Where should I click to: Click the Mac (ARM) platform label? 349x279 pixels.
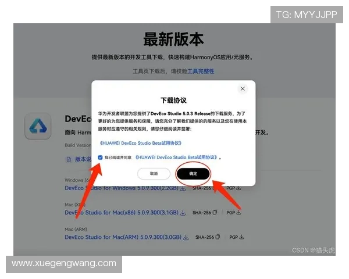pos(76,229)
